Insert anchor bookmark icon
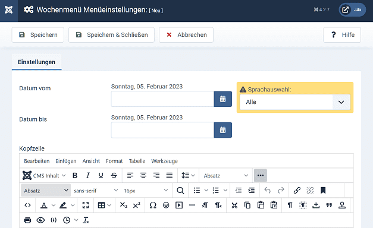373x228 pixels. (x=323, y=191)
